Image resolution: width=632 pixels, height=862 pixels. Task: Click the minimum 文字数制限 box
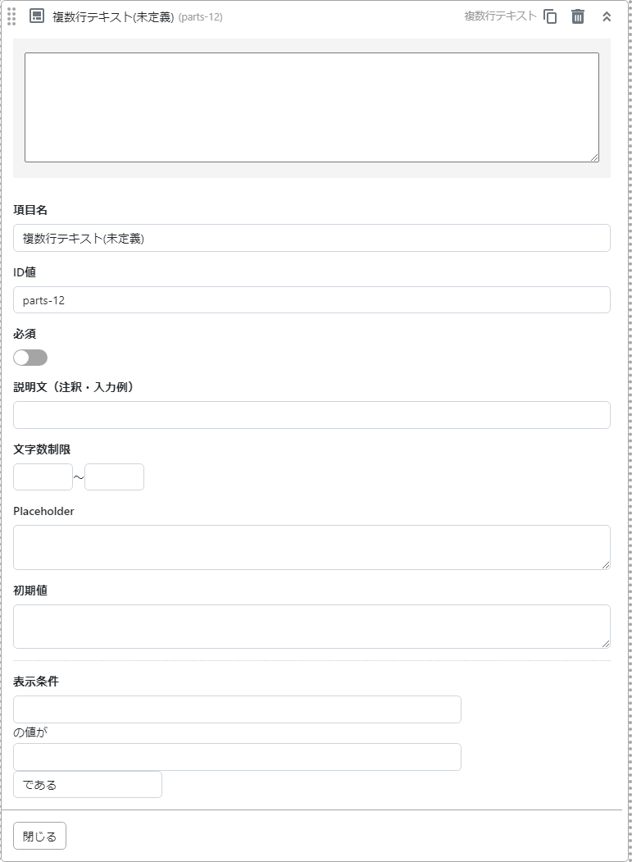[43, 477]
